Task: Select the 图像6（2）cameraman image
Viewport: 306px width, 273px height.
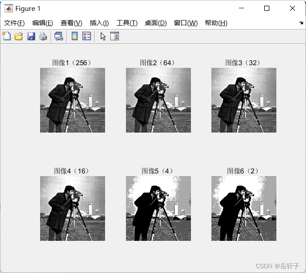Action: point(244,208)
